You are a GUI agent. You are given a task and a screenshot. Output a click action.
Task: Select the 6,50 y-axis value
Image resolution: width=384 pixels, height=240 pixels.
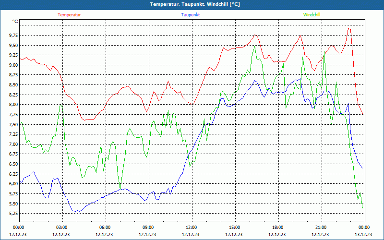click(13, 164)
